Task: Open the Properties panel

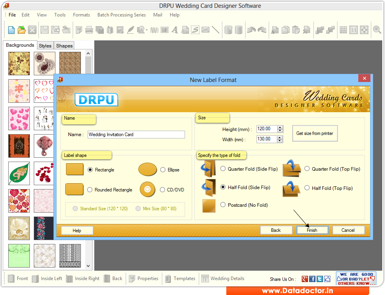Action: (144, 279)
